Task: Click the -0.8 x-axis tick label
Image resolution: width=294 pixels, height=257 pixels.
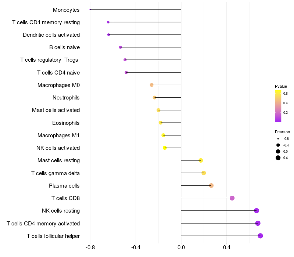Action: pyautogui.click(x=90, y=247)
